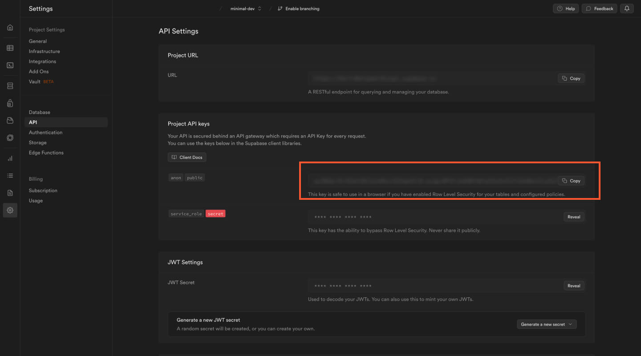
Task: Open the Help button
Action: 565,8
